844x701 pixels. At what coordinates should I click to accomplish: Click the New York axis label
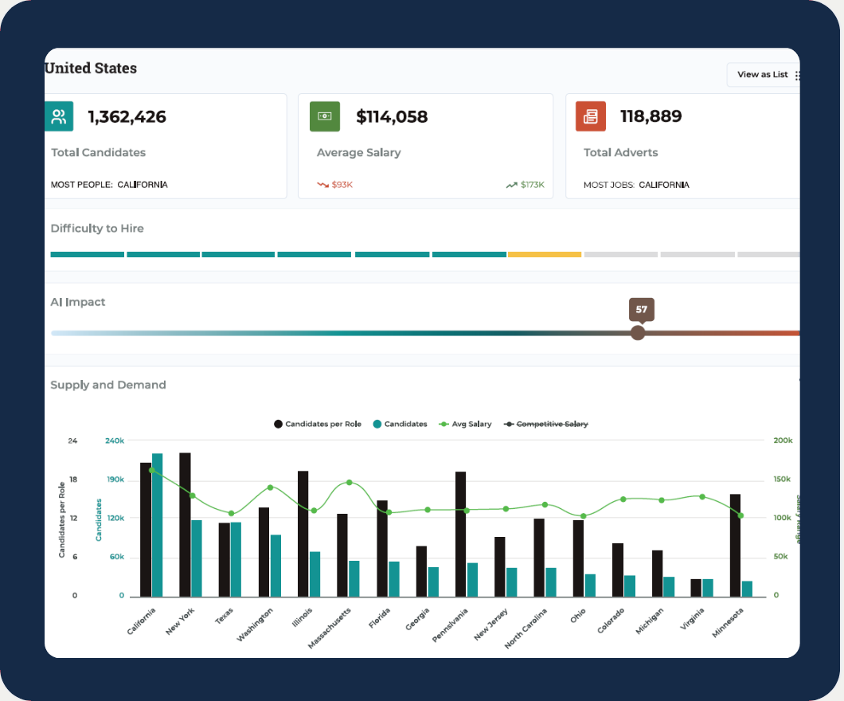coord(180,621)
